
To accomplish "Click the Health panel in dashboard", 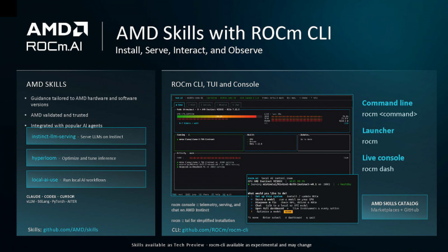I will pyautogui.click(x=271, y=142).
